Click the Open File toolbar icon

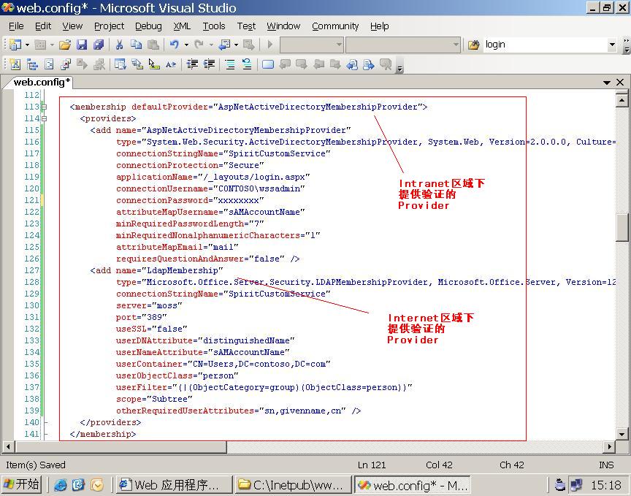(65, 45)
